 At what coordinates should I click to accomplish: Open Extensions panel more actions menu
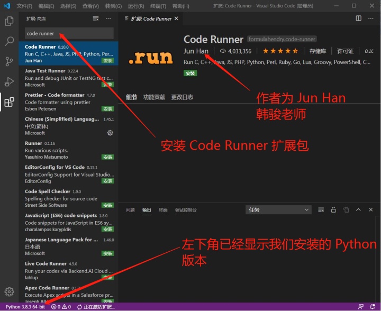(x=108, y=19)
